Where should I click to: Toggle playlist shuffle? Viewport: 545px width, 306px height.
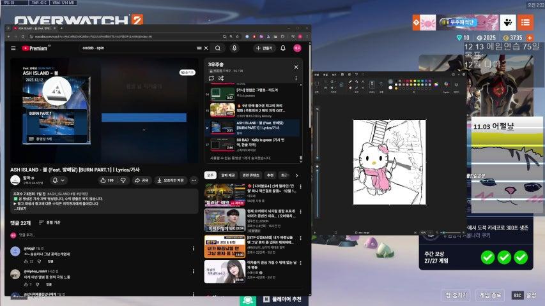click(221, 78)
